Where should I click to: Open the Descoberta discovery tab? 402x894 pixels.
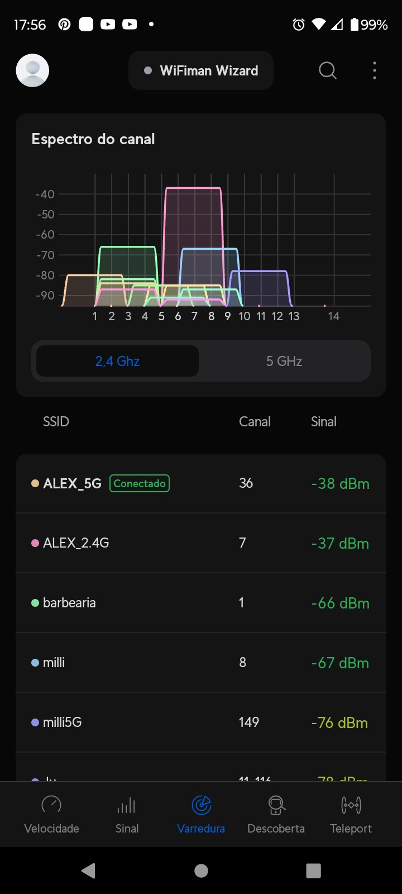coord(276,814)
